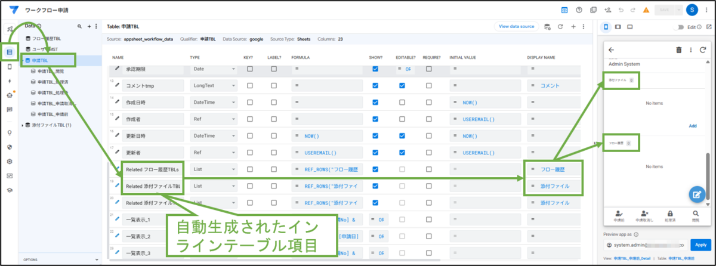The image size is (716, 266).
Task: Click floating edit button in preview
Action: [697, 194]
